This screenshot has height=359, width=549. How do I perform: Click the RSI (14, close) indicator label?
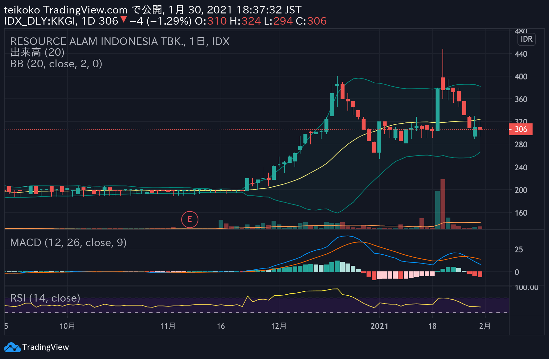[x=45, y=298]
